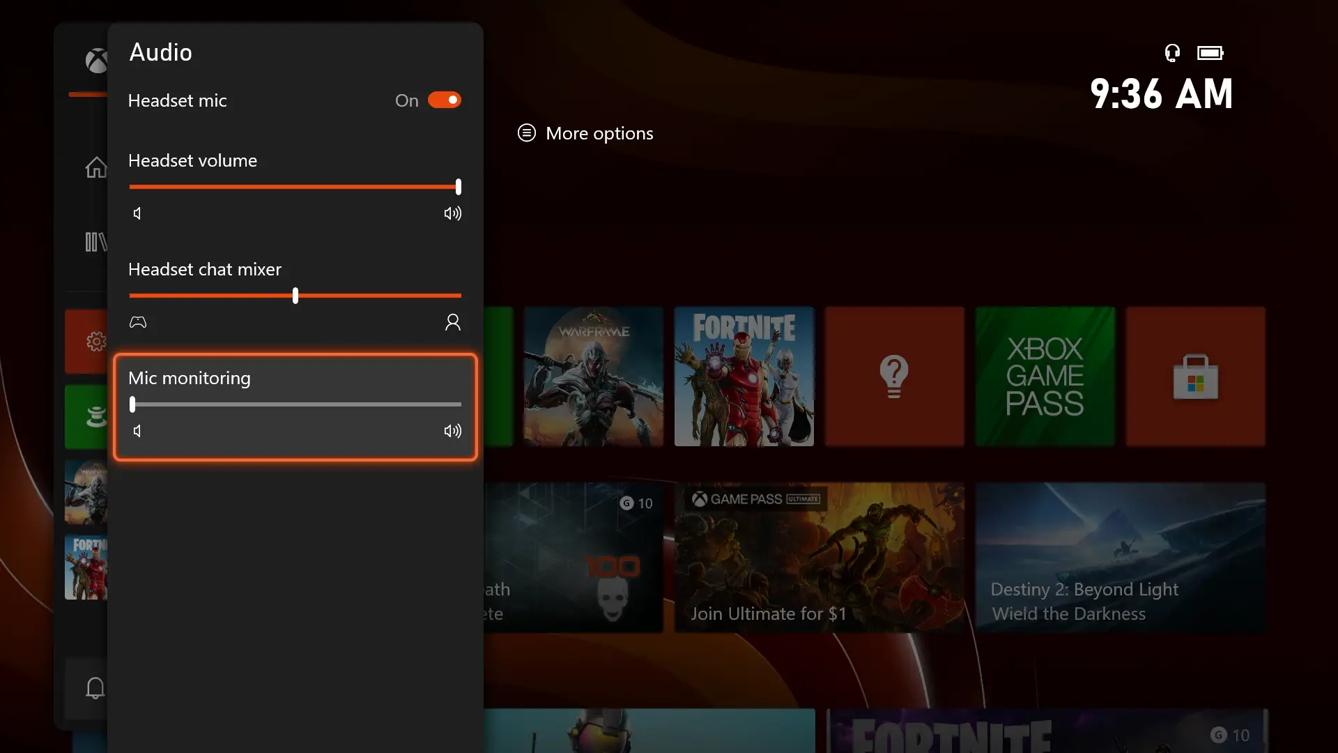Click the battery status icon
This screenshot has width=1338, height=753.
1210,53
